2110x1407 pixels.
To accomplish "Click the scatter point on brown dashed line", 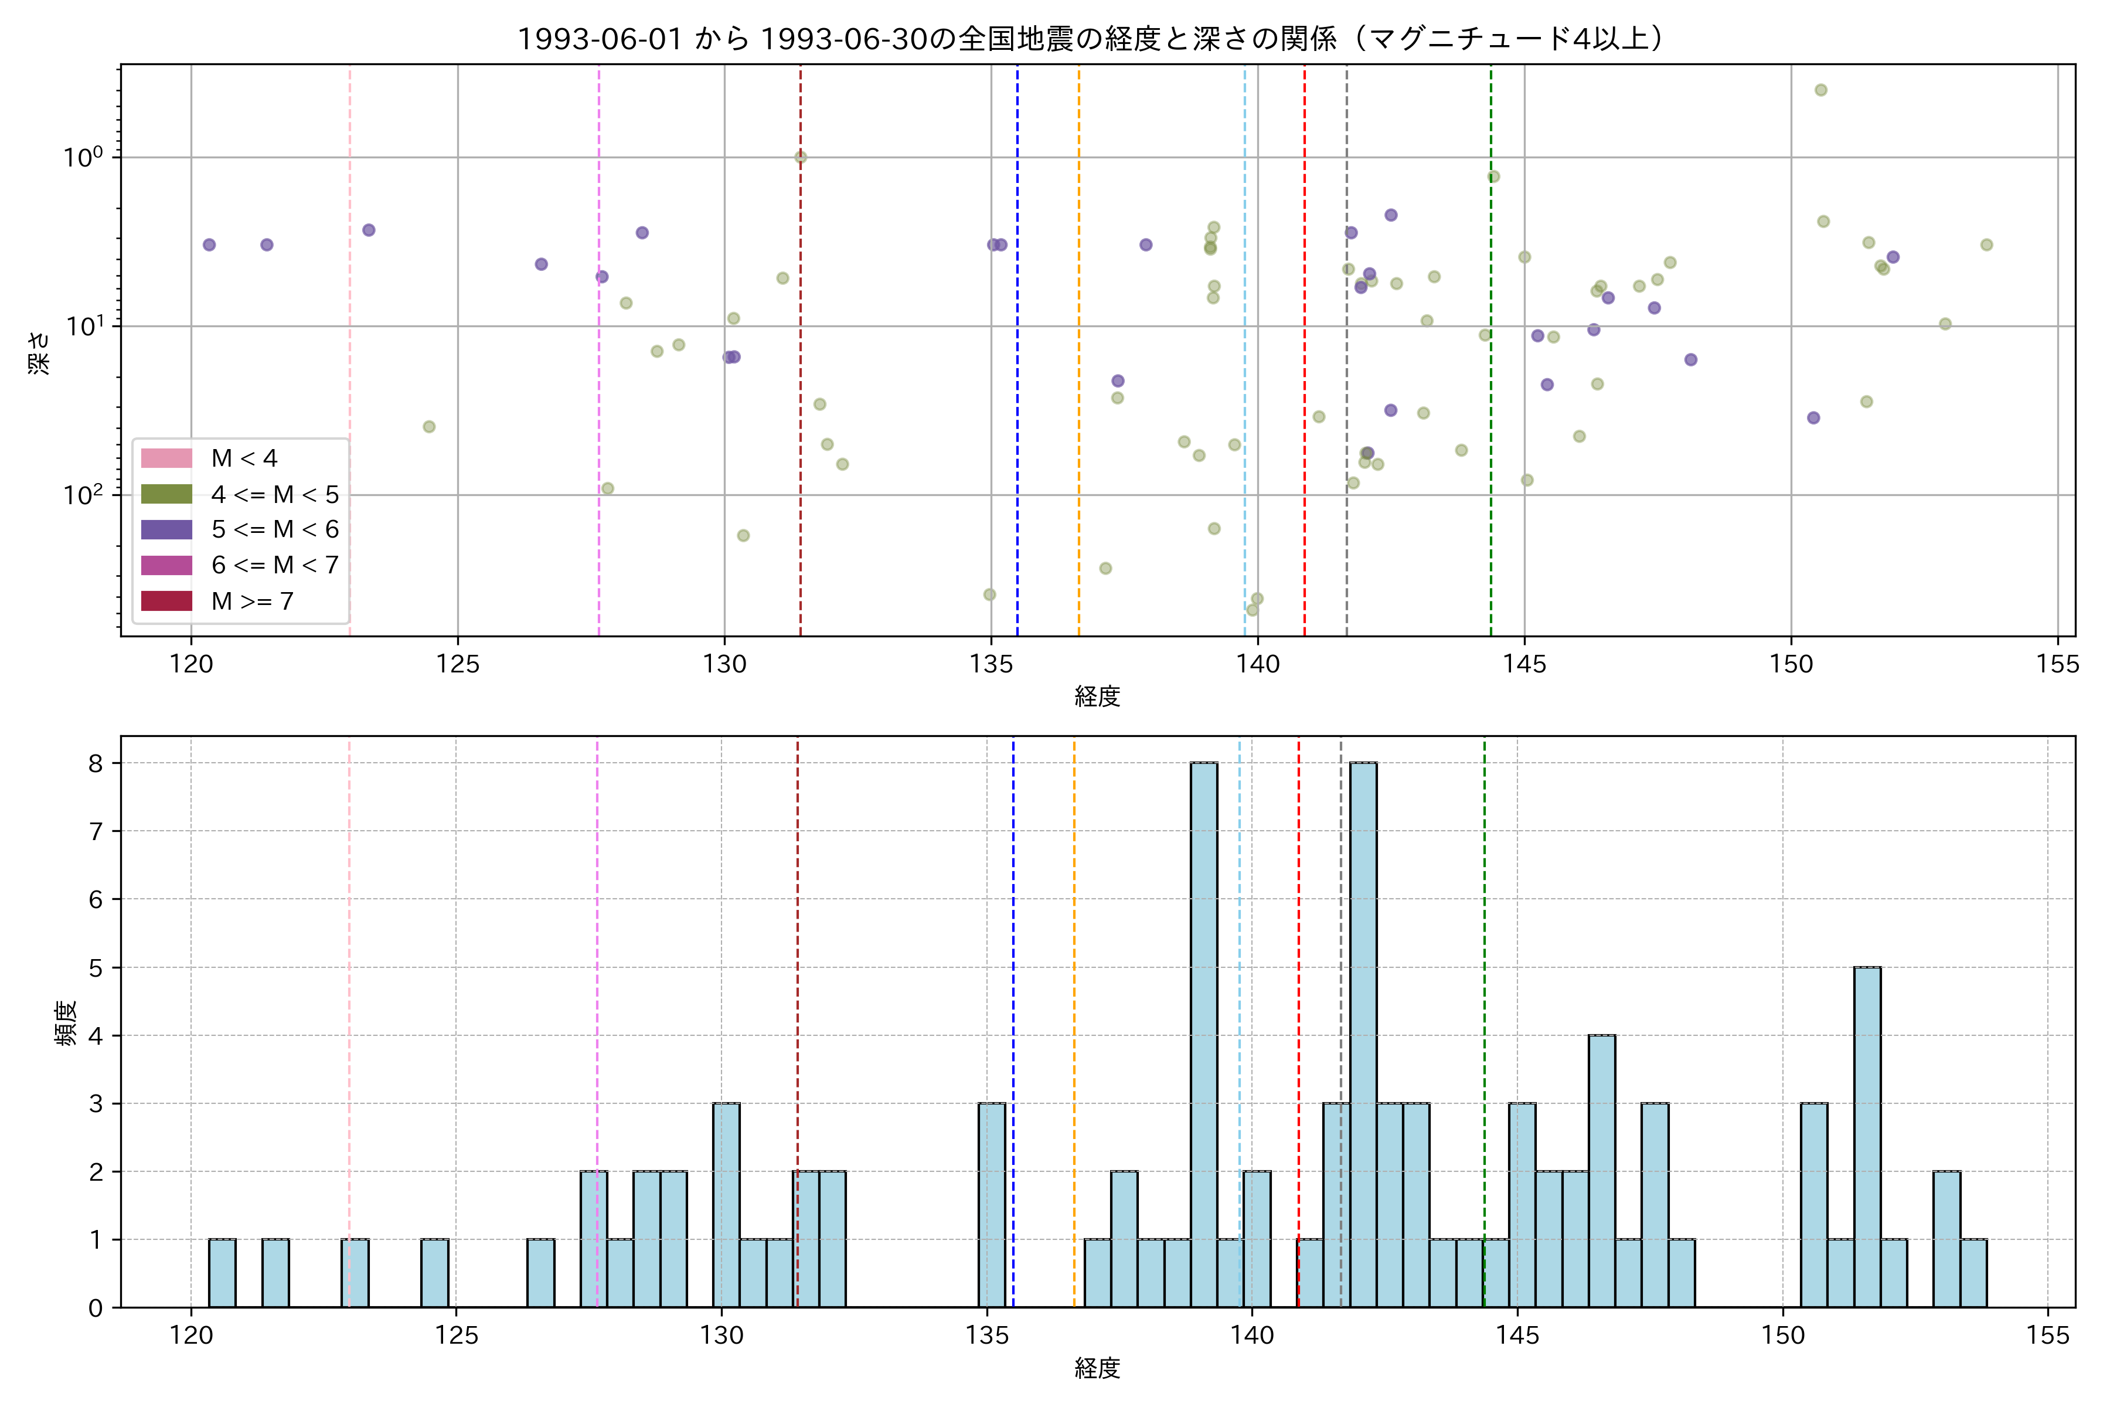I will click(x=800, y=157).
